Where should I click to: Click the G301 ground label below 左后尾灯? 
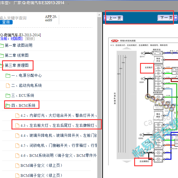[x=142, y=82]
